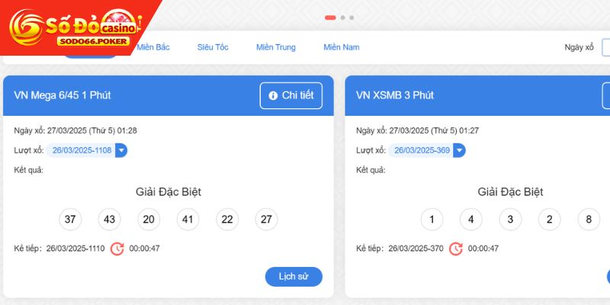The width and height of the screenshot is (610, 305).
Task: Click result ball 37 in Mega 6/45
Action: 70,220
